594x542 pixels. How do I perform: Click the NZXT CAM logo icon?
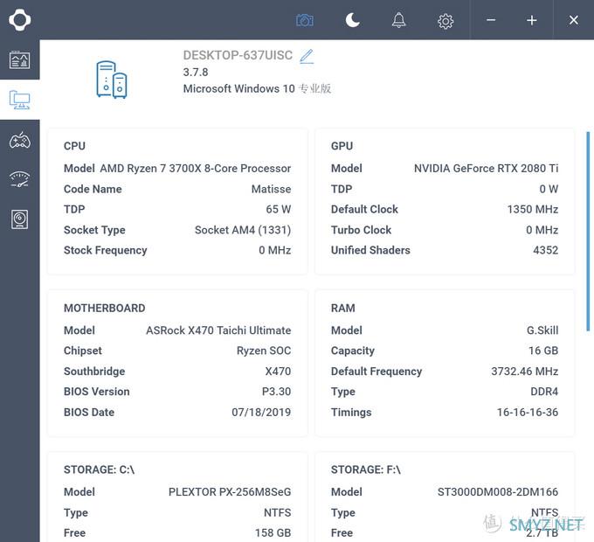(20, 20)
